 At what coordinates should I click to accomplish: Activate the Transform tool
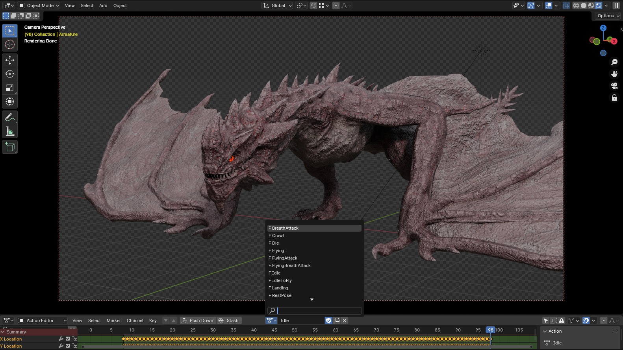pos(10,101)
